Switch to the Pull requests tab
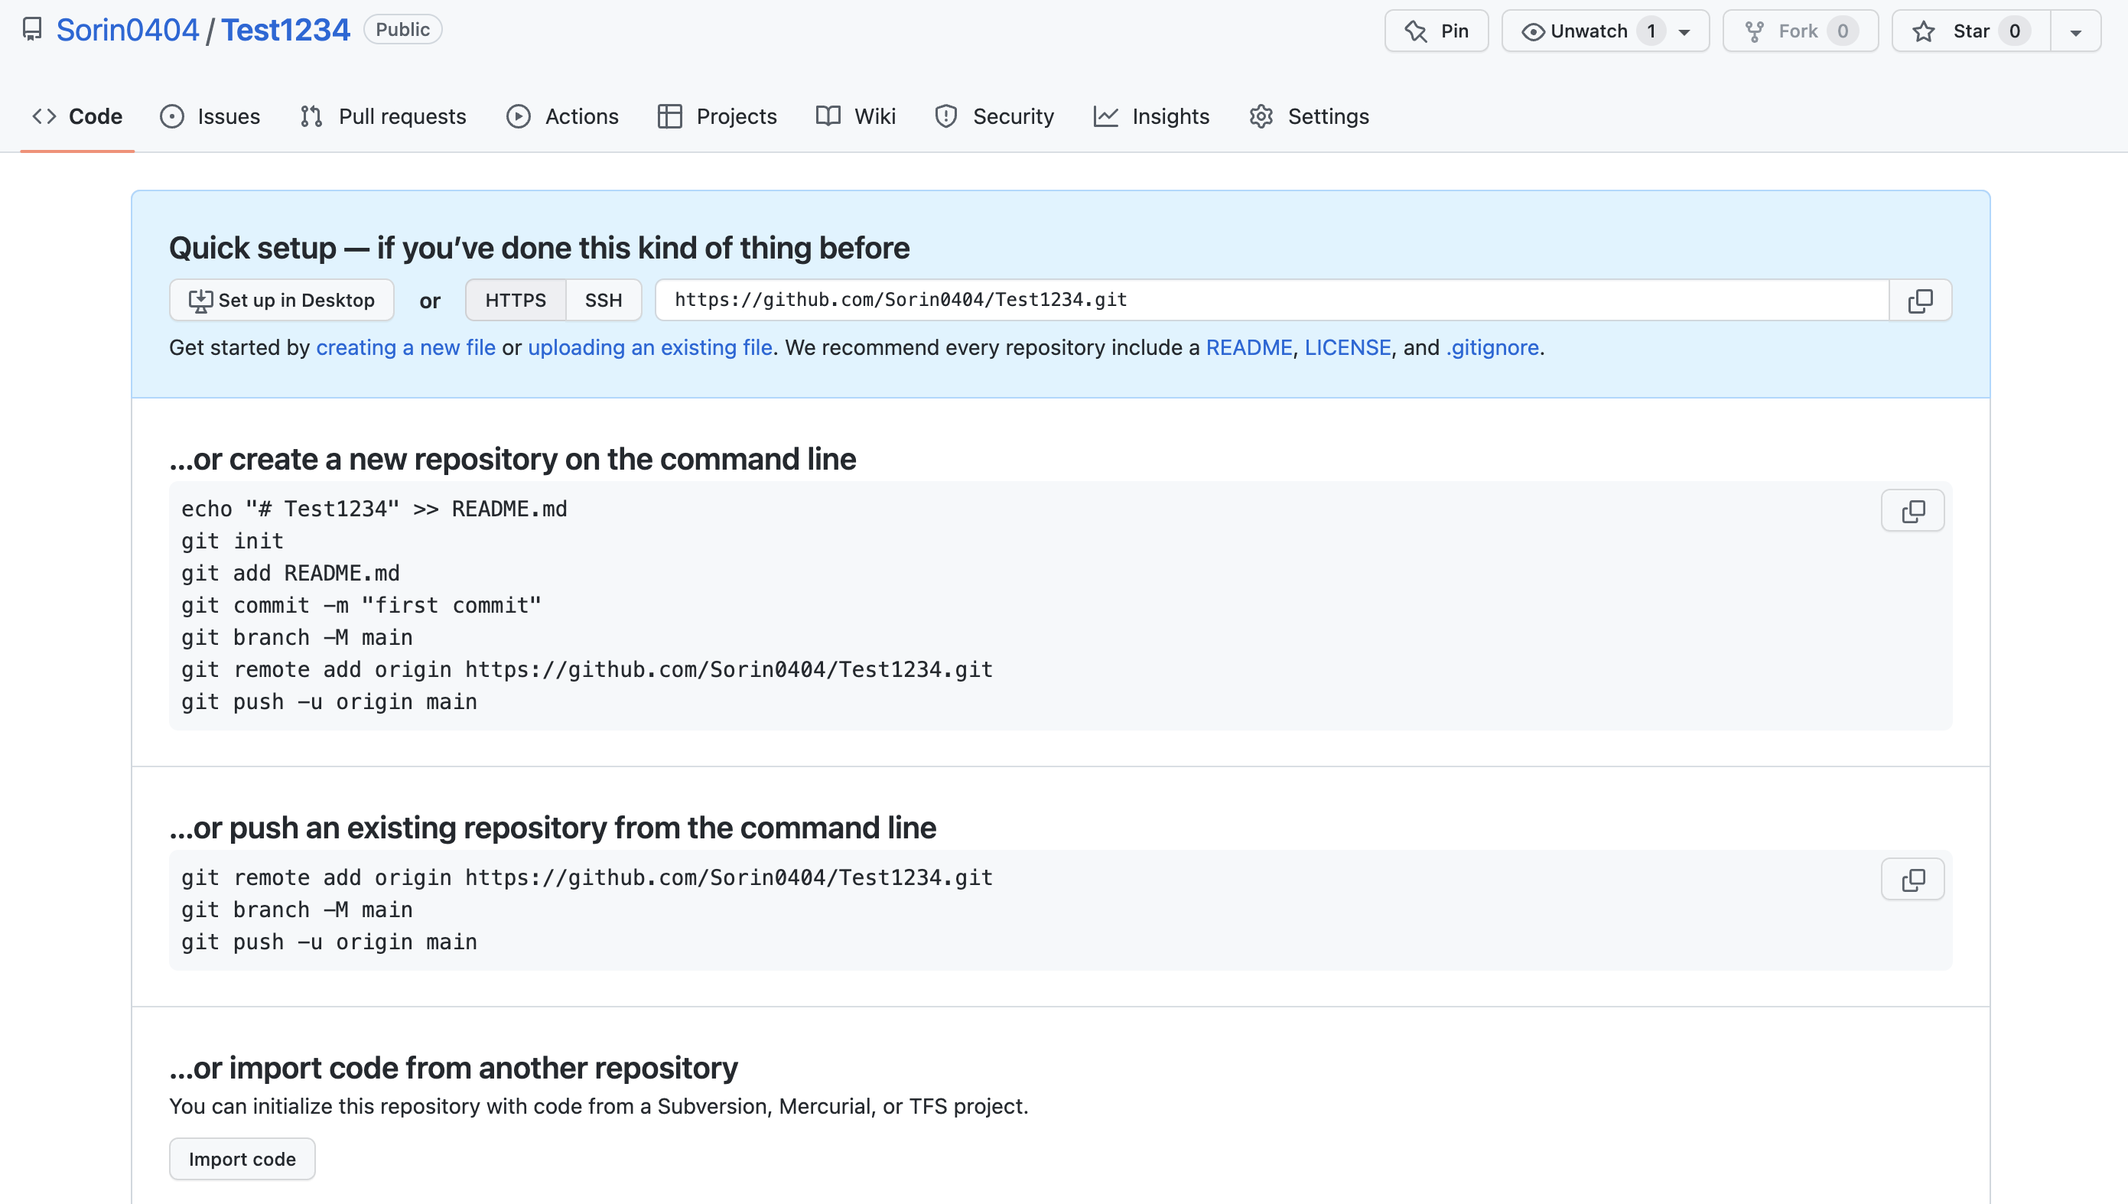The image size is (2128, 1204). pos(382,116)
